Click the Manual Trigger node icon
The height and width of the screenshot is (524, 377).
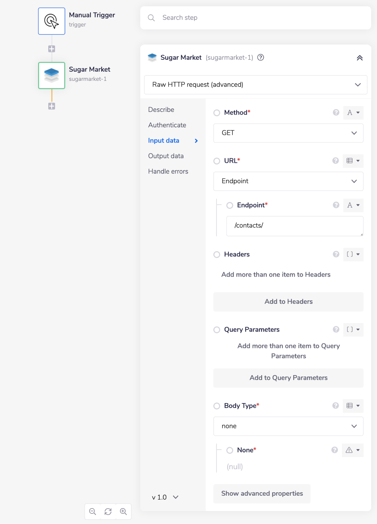pos(52,21)
